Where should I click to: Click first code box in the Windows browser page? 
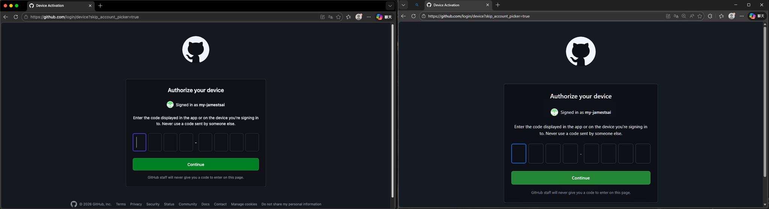(x=519, y=153)
